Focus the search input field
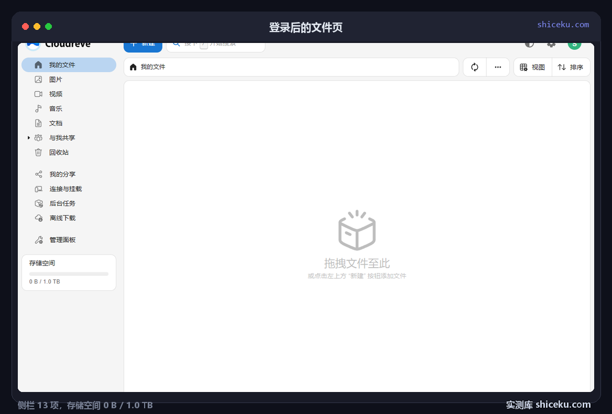 pyautogui.click(x=216, y=47)
